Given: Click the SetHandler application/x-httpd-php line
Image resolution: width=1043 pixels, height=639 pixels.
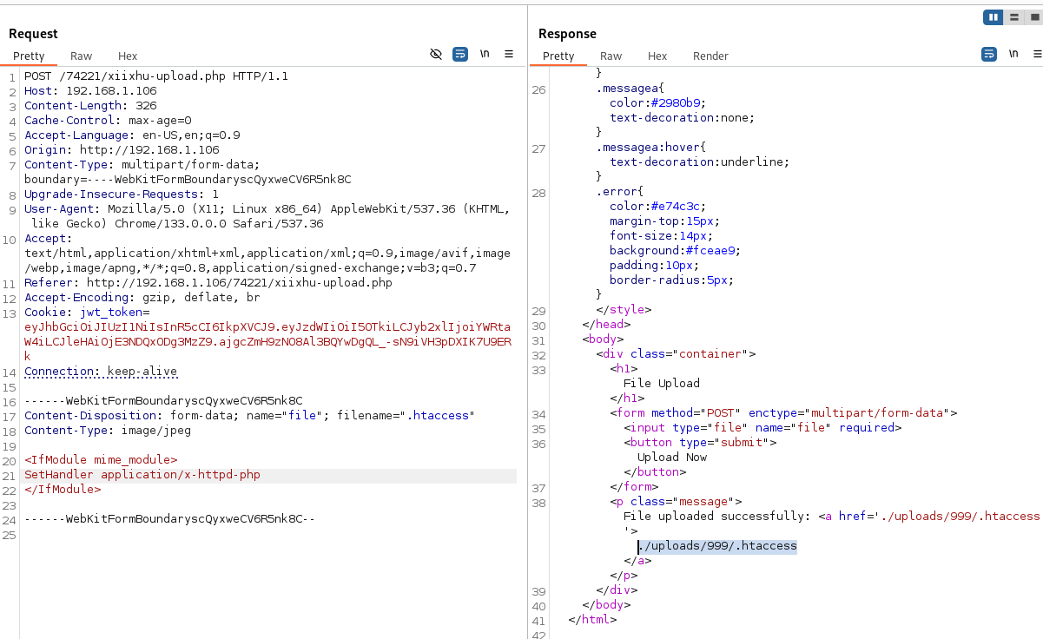Looking at the screenshot, I should 142,475.
